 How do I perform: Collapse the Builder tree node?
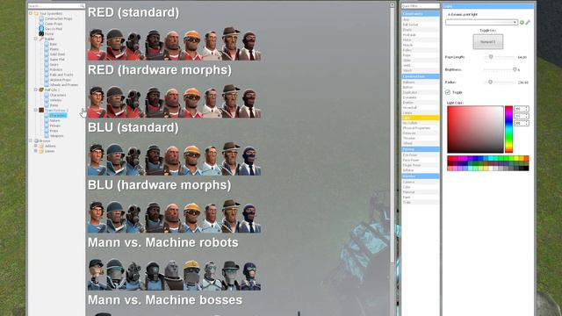[36, 39]
